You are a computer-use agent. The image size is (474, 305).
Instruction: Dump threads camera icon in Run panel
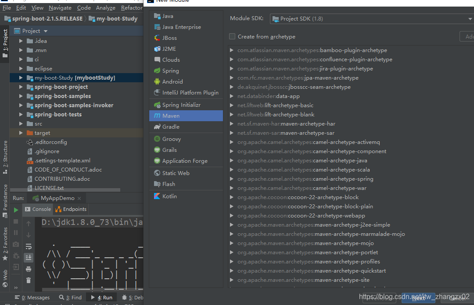tap(16, 245)
